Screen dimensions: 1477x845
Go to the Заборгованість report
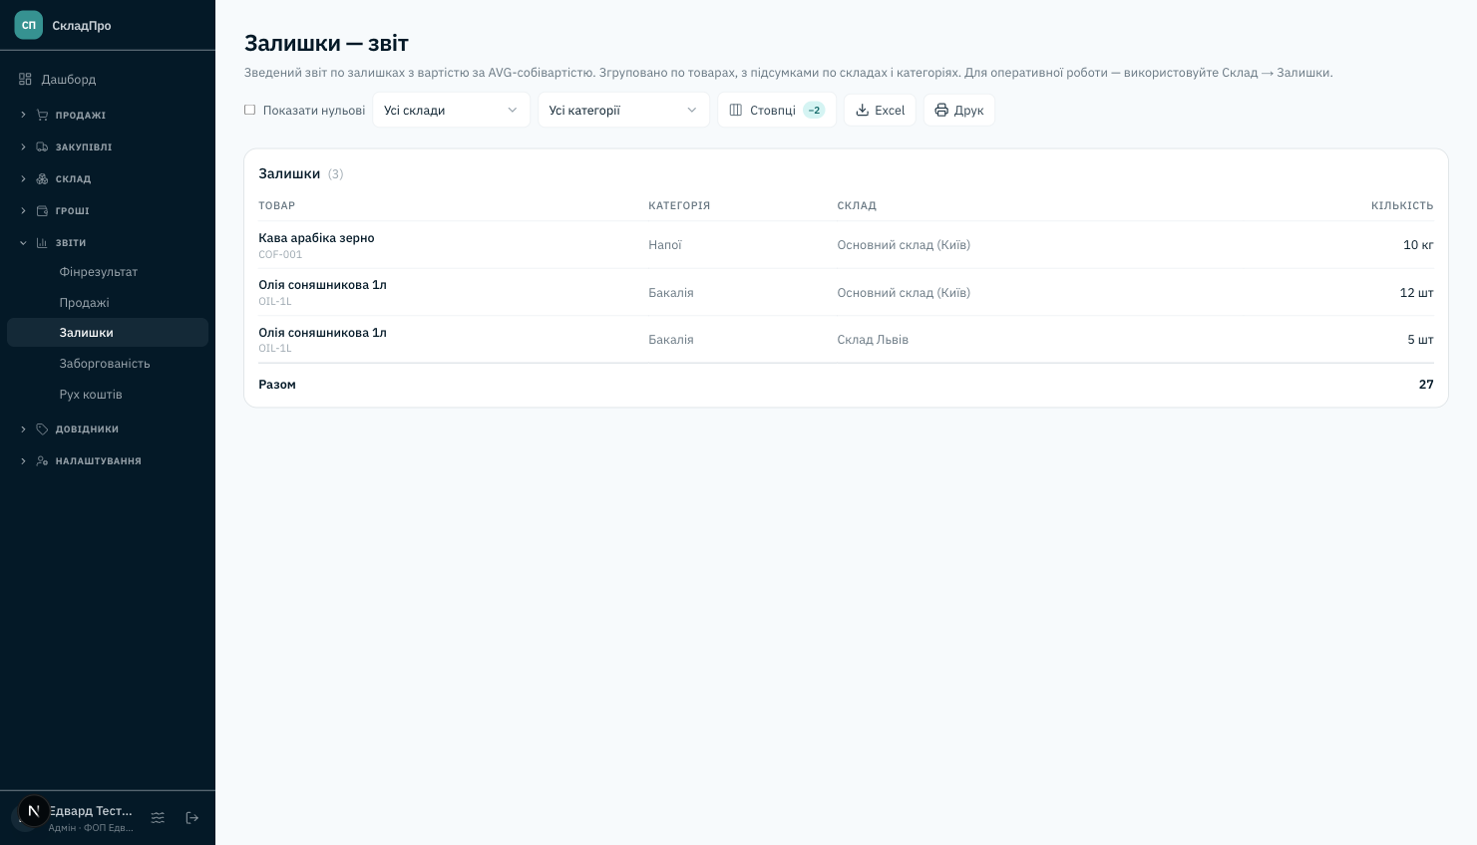[x=105, y=363]
